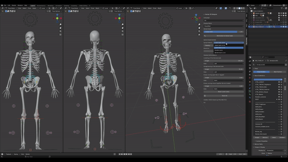The width and height of the screenshot is (288, 162).
Task: Open the Render menu
Action: (14, 5)
